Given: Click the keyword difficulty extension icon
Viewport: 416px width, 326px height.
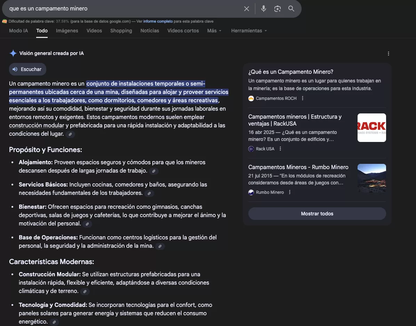Looking at the screenshot, I should click(5, 21).
